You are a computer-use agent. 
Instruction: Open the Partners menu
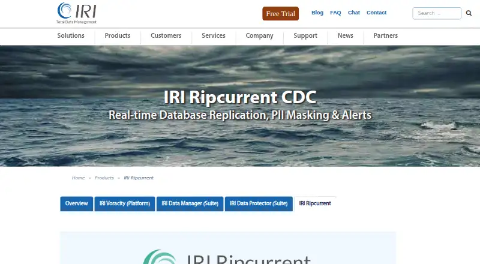385,35
